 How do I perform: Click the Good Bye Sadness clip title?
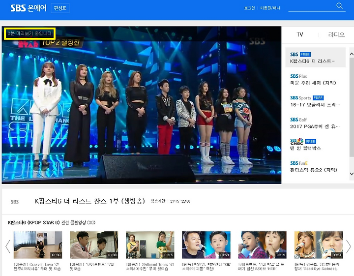tap(317, 267)
